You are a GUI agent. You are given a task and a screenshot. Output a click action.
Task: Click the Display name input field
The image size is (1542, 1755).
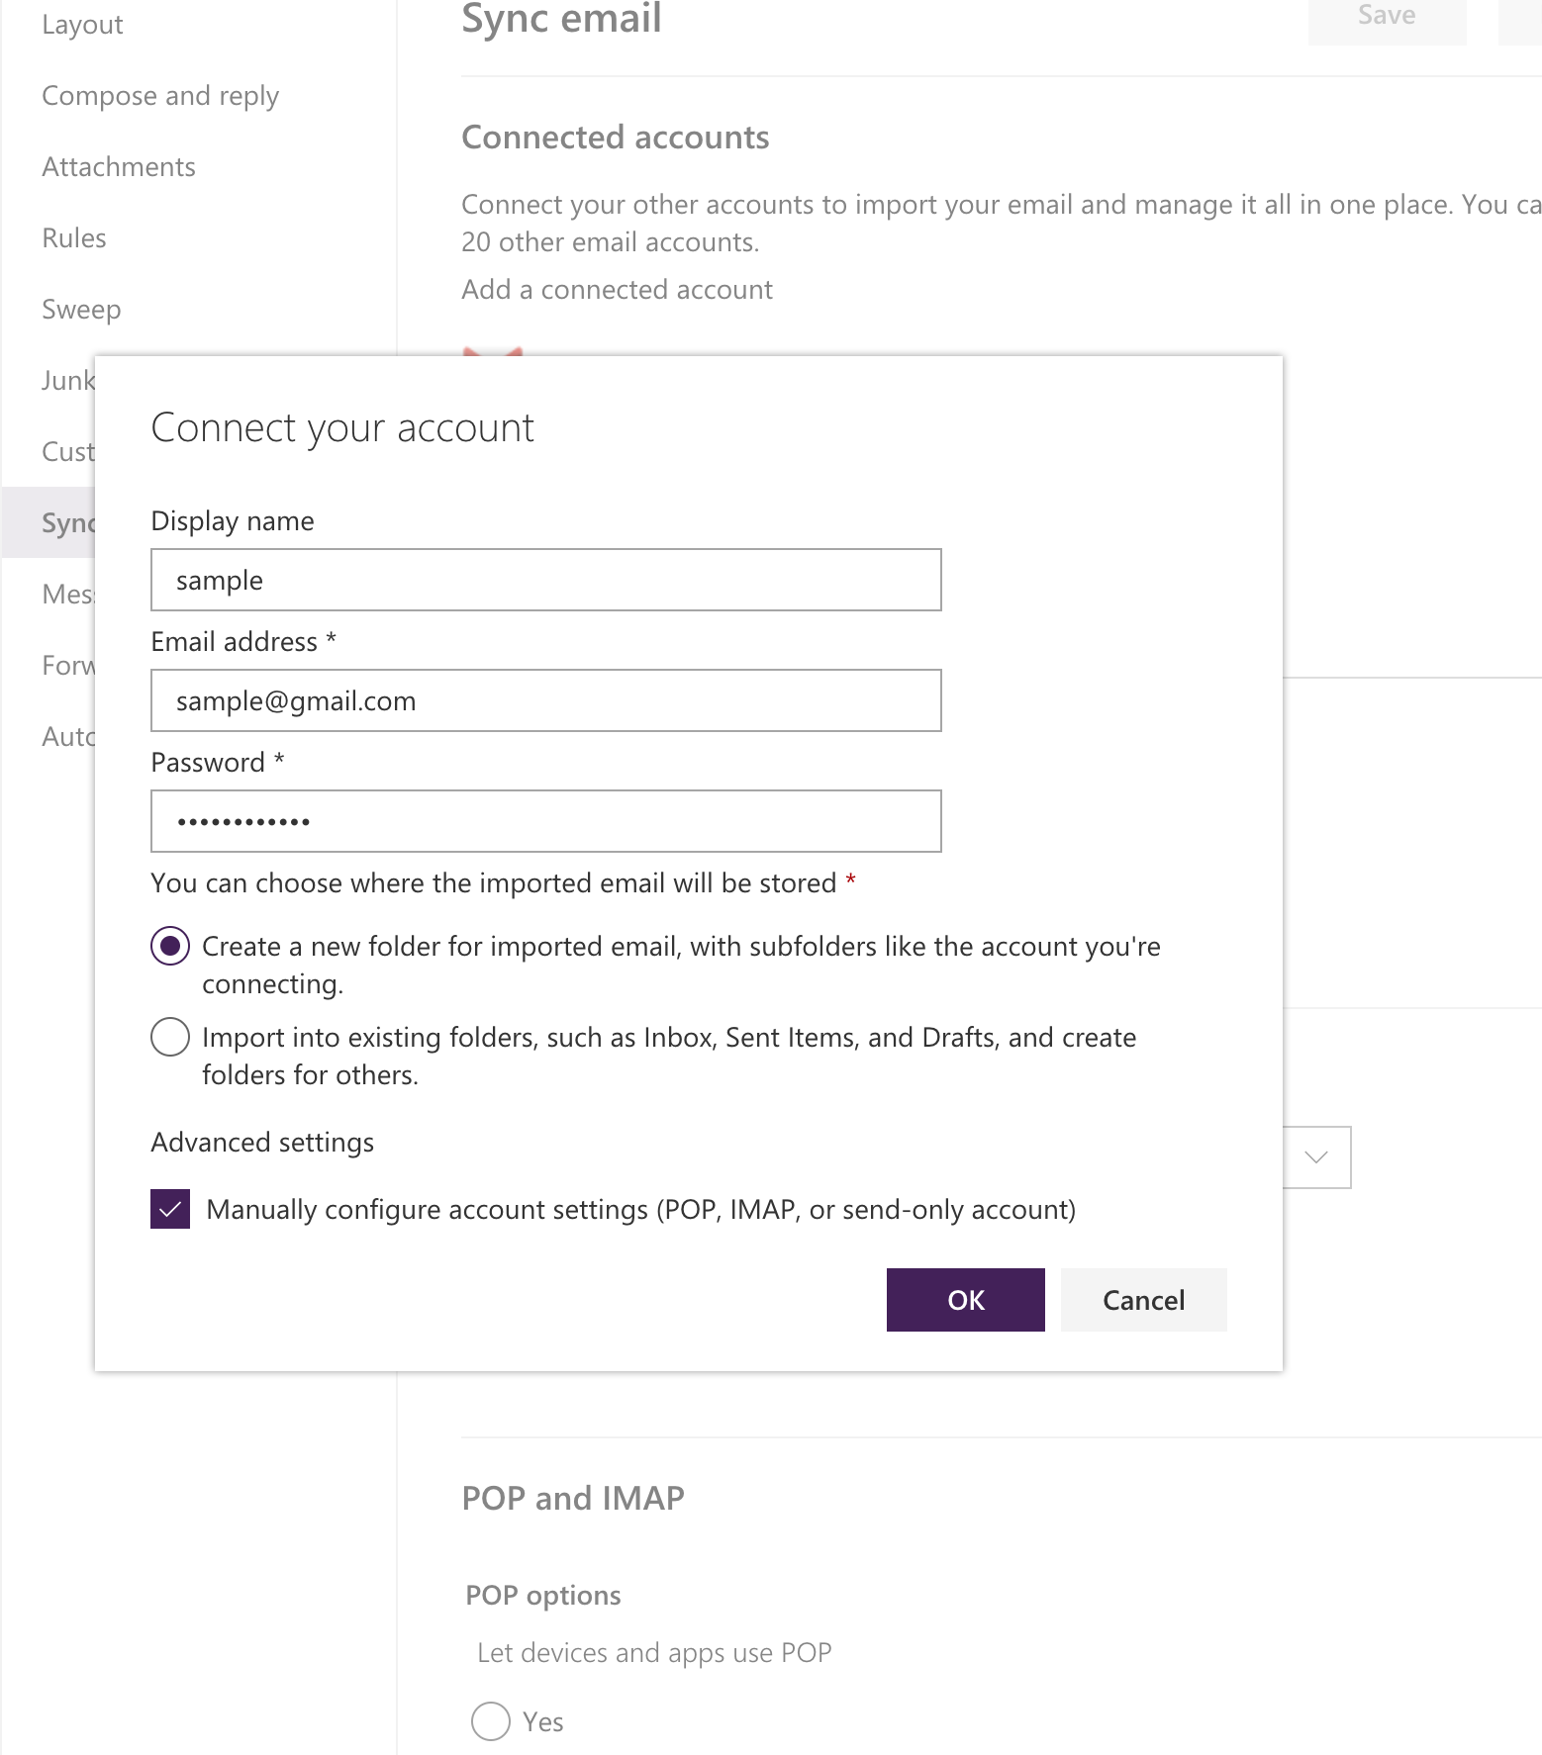545,580
